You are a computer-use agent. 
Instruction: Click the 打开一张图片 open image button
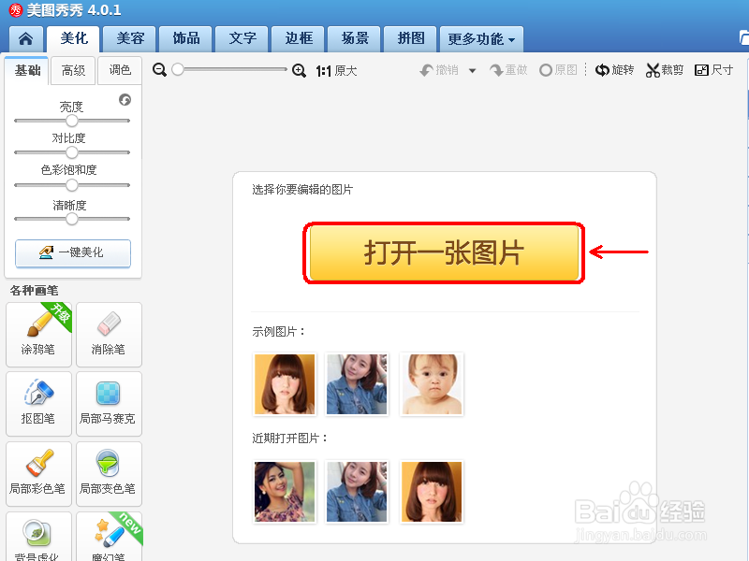tap(444, 252)
